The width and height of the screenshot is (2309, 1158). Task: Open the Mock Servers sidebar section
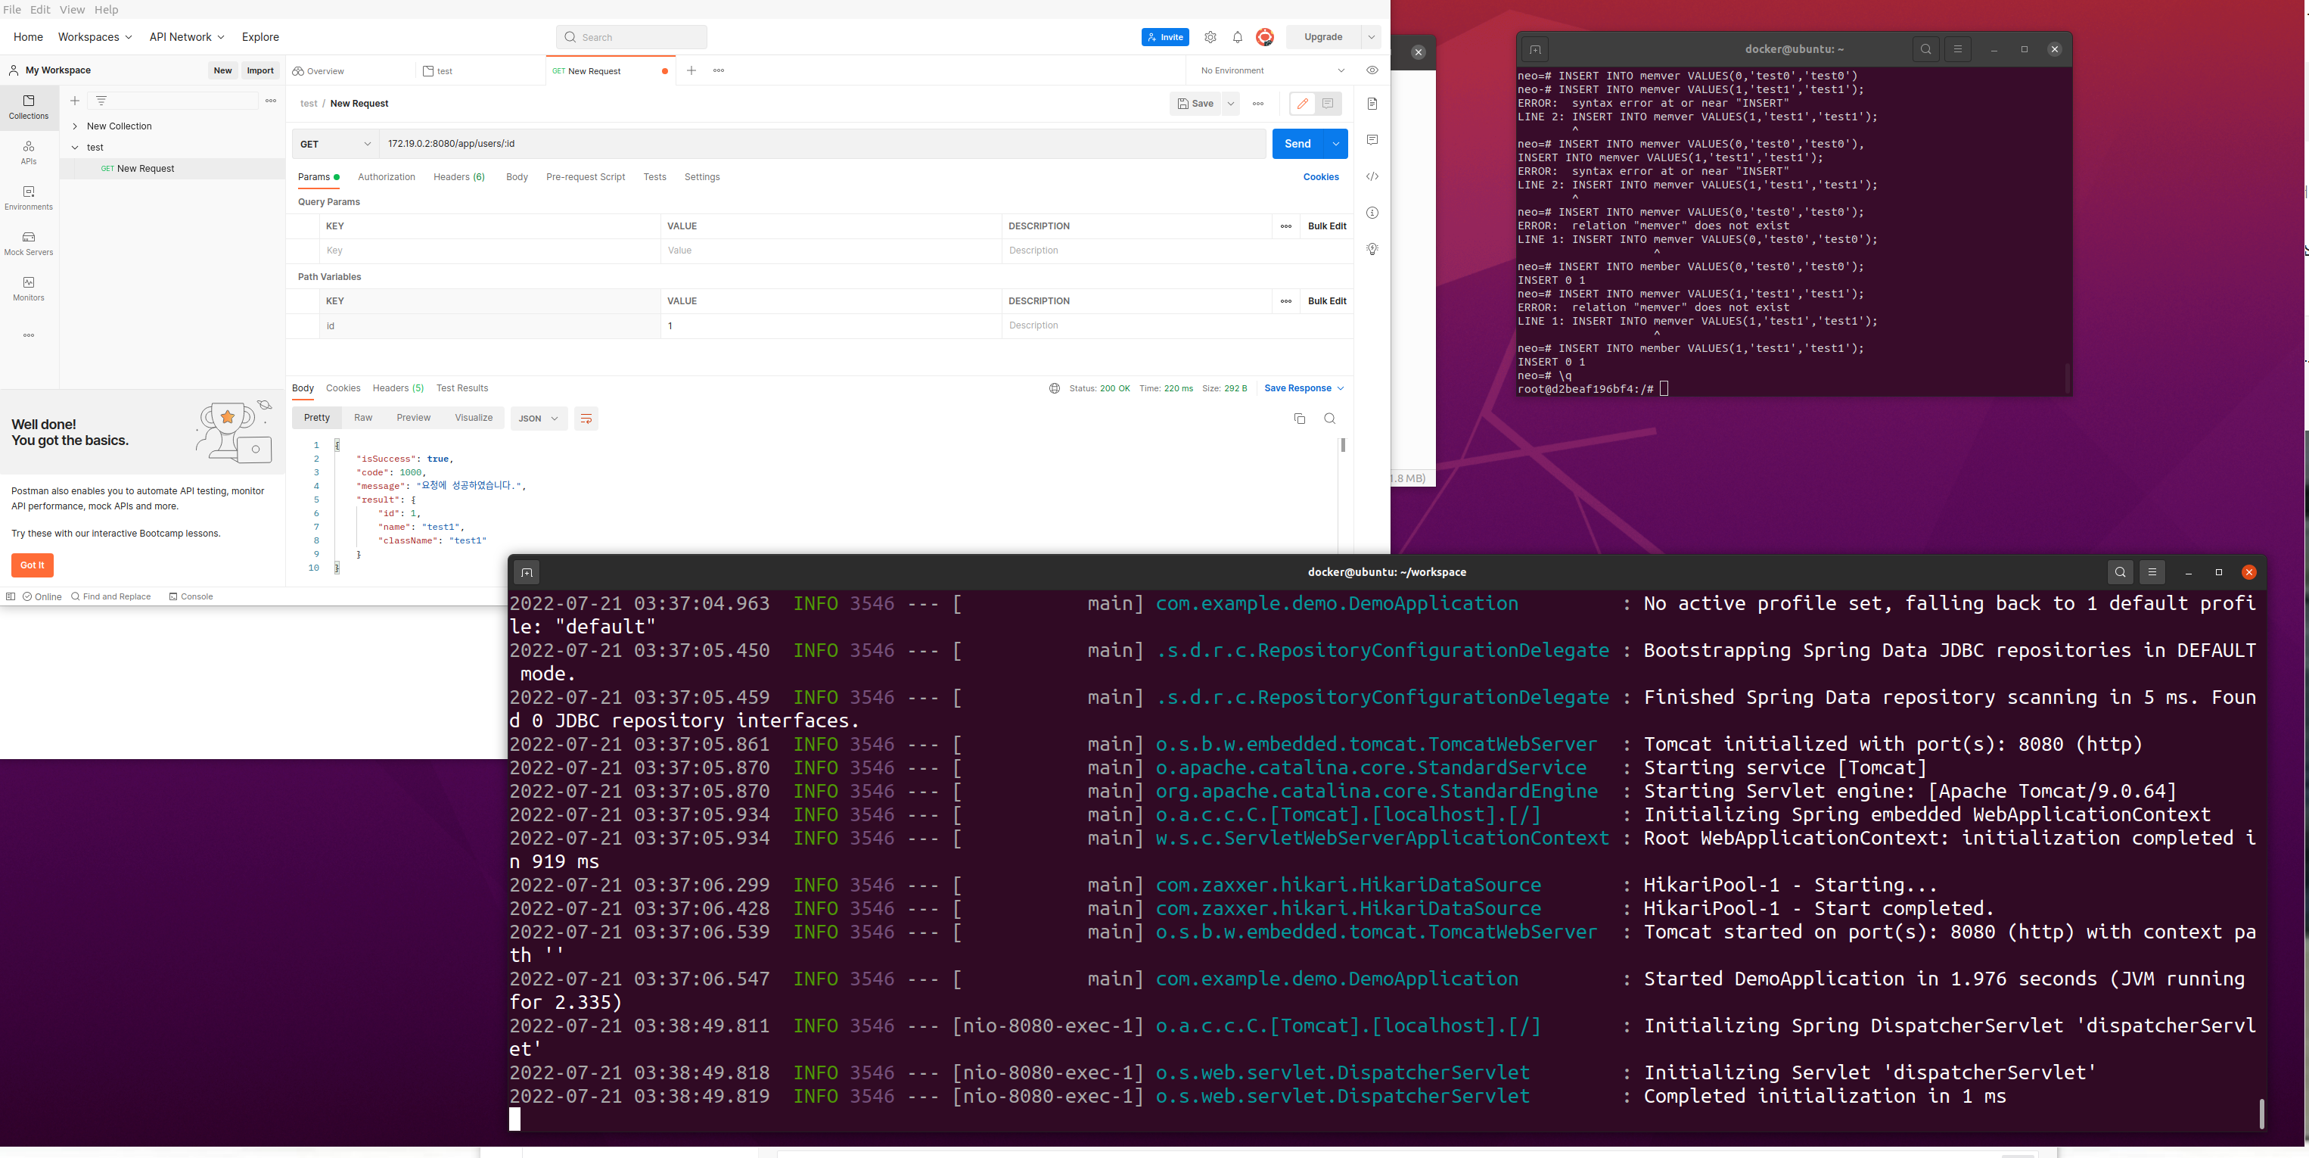click(x=29, y=242)
